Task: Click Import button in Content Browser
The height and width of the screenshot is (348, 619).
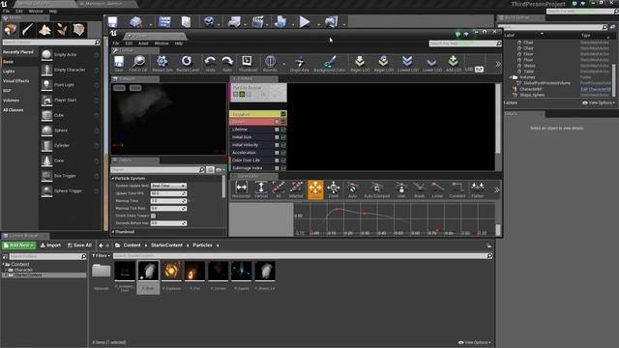Action: [x=50, y=245]
